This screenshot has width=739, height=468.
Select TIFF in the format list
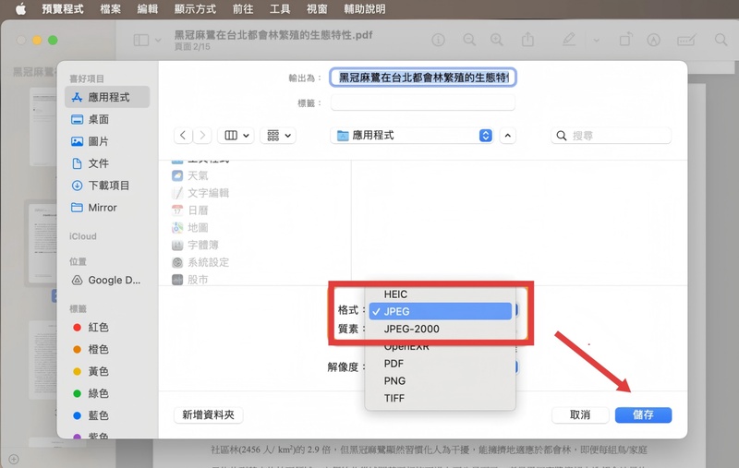(394, 398)
